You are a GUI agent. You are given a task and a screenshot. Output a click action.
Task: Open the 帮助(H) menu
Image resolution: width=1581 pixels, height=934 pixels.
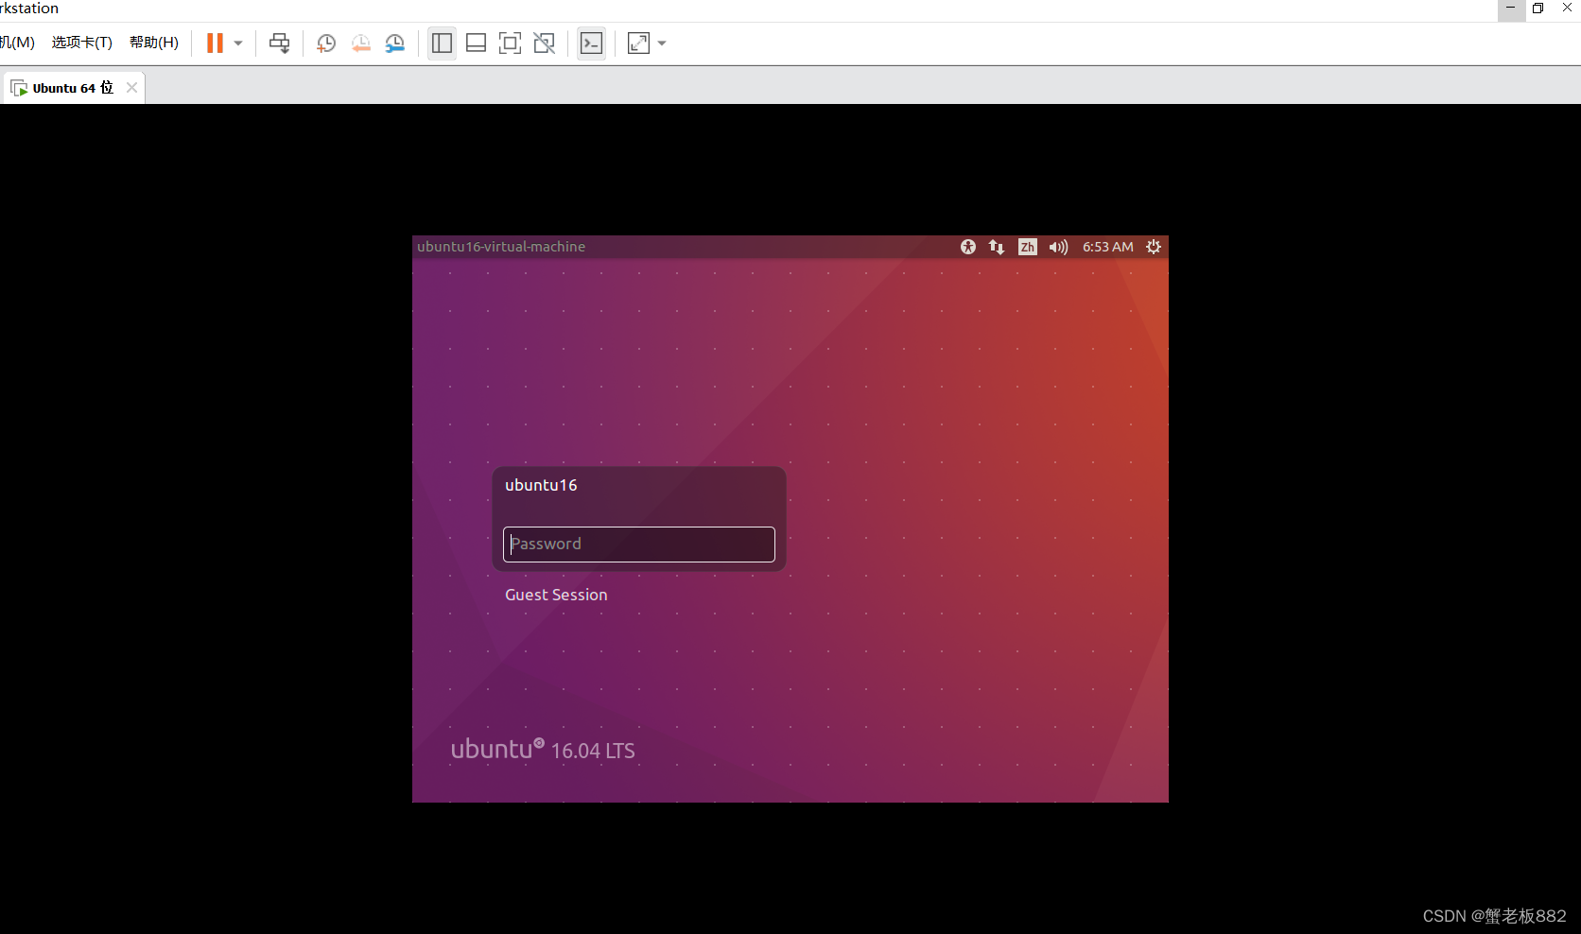(154, 43)
